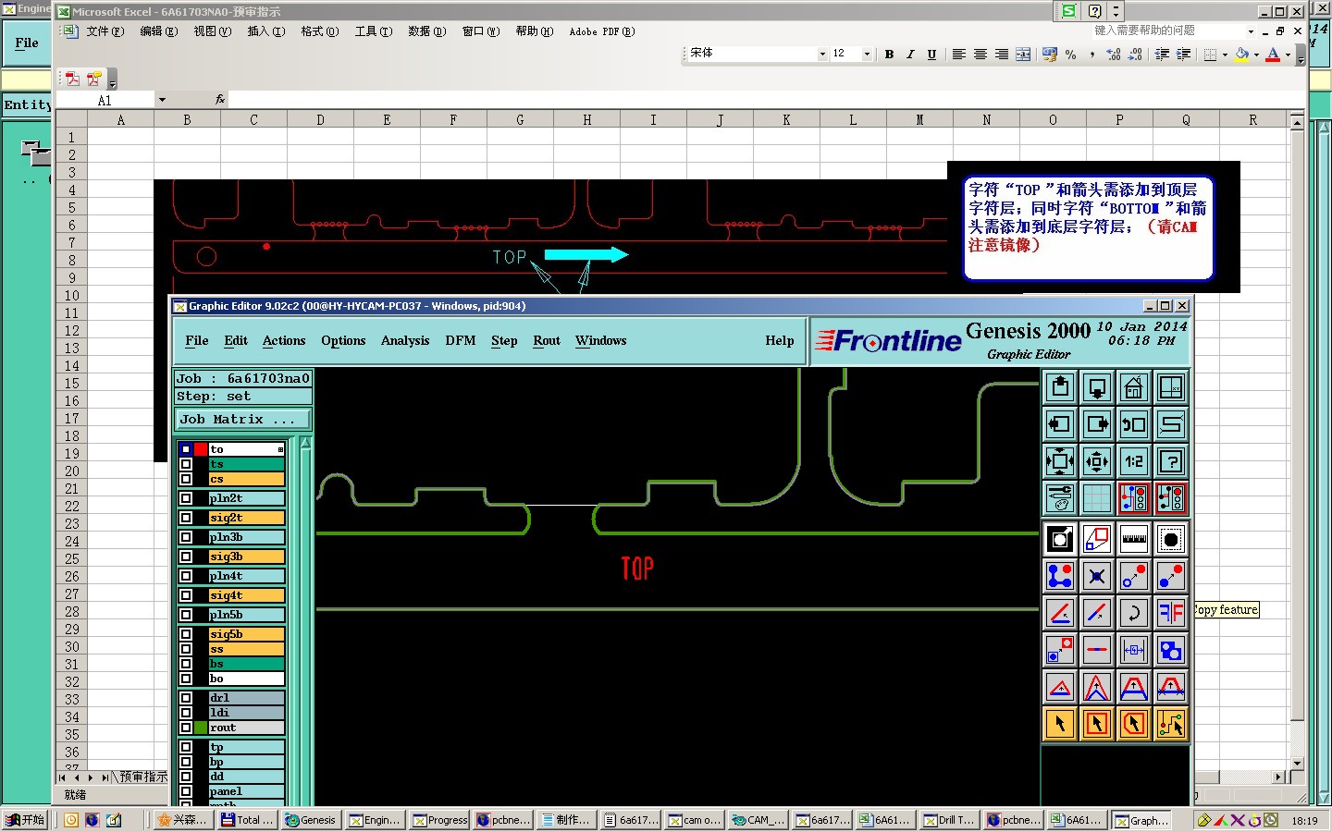Image resolution: width=1332 pixels, height=832 pixels.
Task: Expand the Excel toolbar options chevron
Action: pyautogui.click(x=1301, y=57)
